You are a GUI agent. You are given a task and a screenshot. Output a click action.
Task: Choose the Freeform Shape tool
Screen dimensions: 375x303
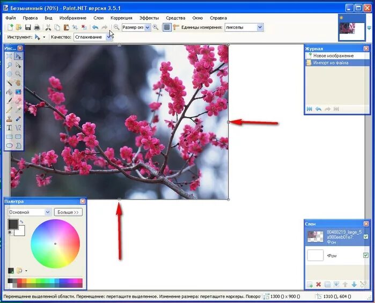coord(18,145)
